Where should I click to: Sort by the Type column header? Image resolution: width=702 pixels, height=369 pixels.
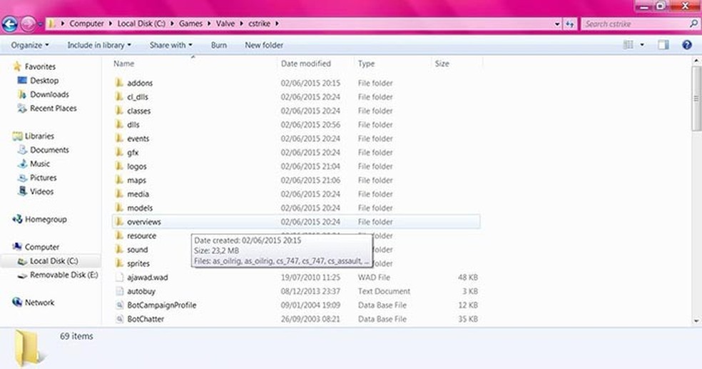(x=366, y=64)
